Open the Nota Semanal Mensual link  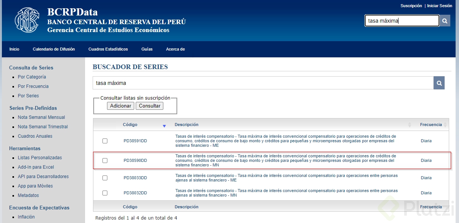point(41,117)
